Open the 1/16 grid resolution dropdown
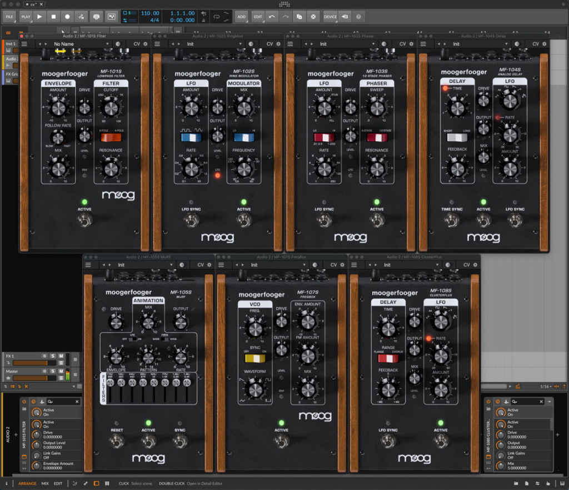 coord(547,386)
